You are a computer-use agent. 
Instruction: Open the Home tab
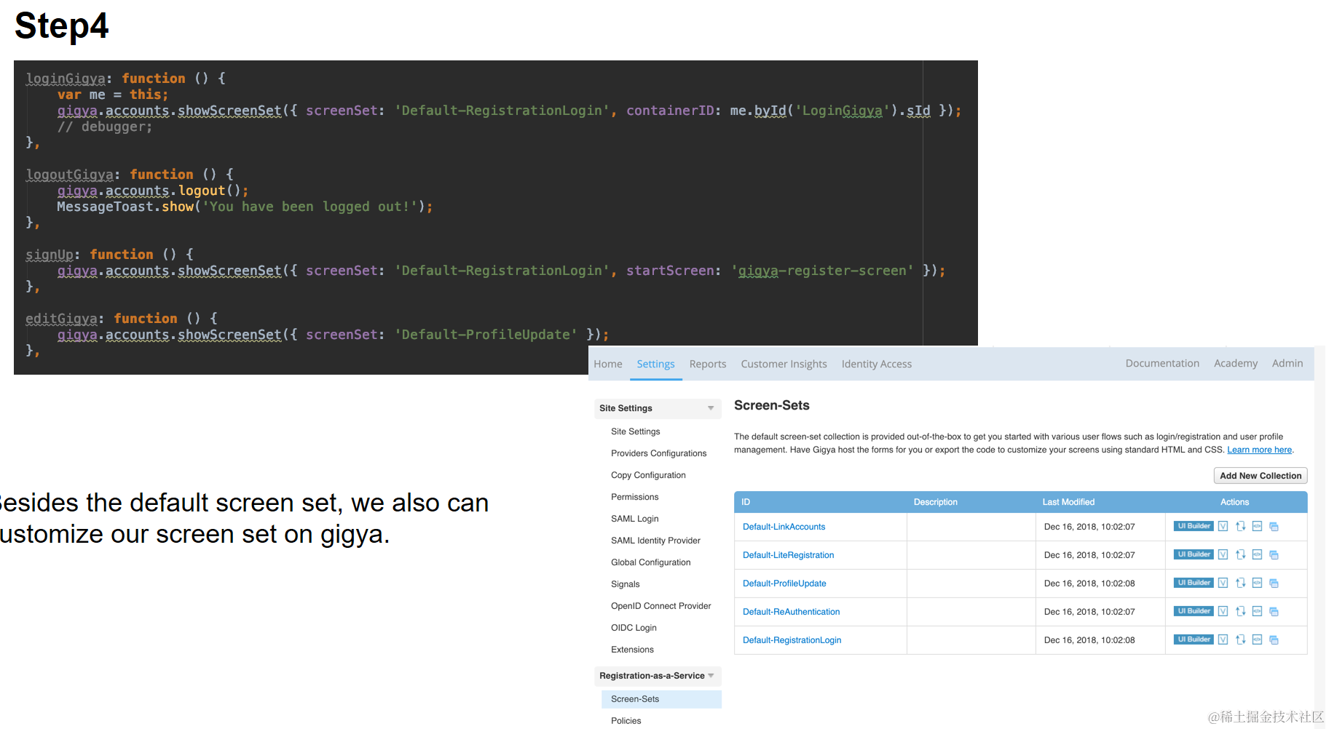tap(608, 364)
